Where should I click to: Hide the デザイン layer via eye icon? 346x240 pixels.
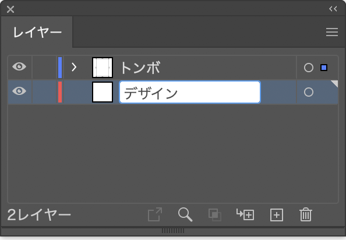[x=19, y=91]
